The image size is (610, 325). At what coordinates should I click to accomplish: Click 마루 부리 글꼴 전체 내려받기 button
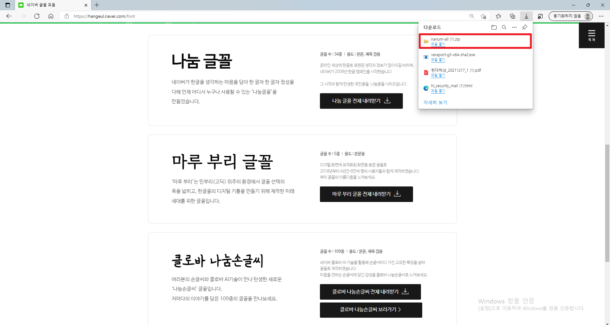click(366, 194)
